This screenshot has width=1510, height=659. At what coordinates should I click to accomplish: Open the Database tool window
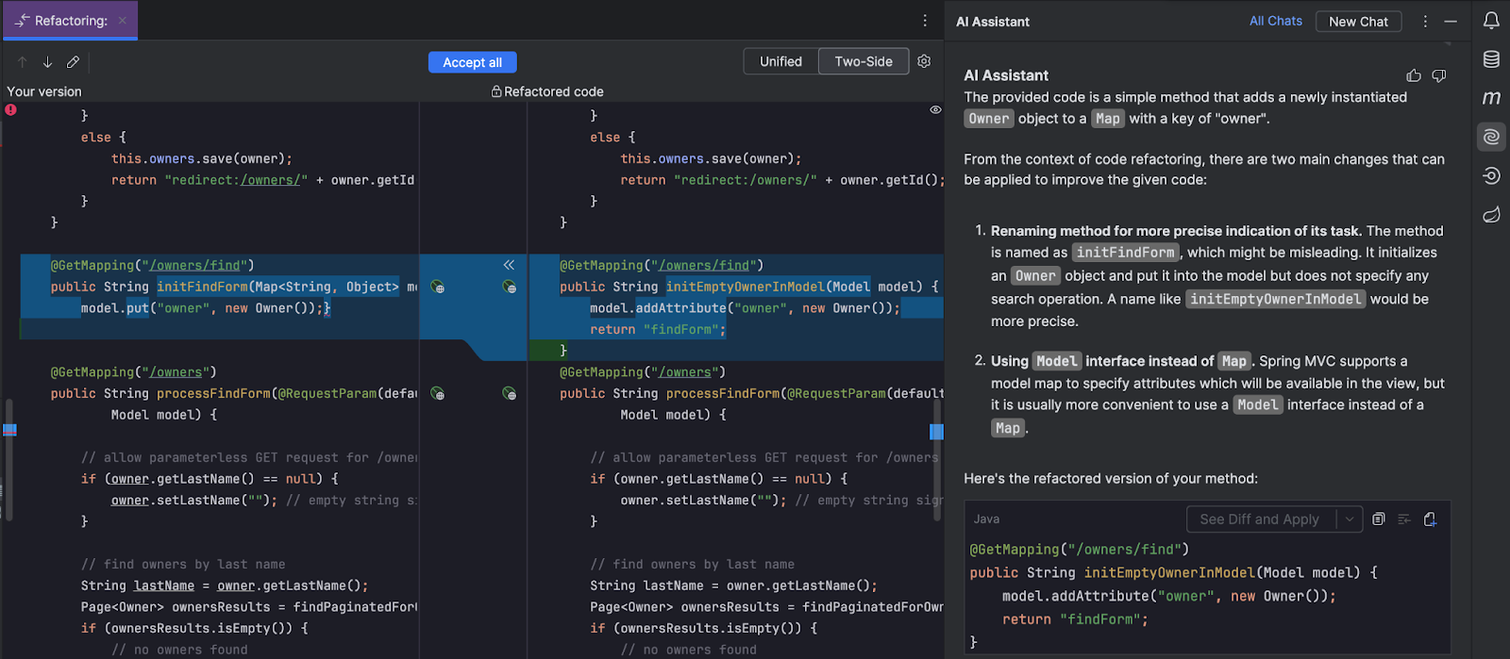point(1491,59)
